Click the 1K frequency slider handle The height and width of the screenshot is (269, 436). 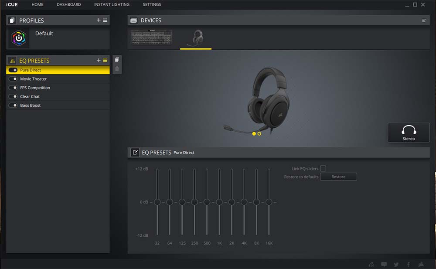click(x=219, y=202)
